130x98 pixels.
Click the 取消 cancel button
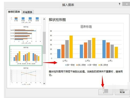click(122, 92)
